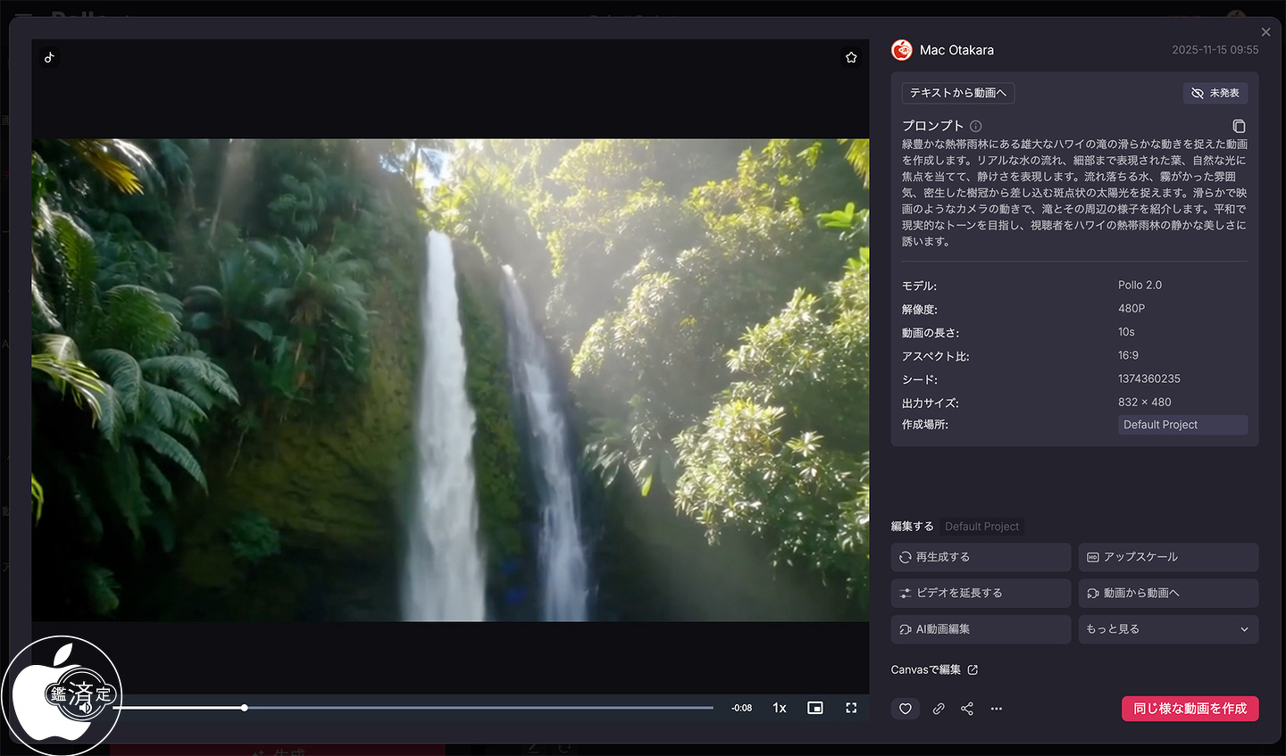Click the video progress bar handle
1286x756 pixels.
tap(244, 708)
